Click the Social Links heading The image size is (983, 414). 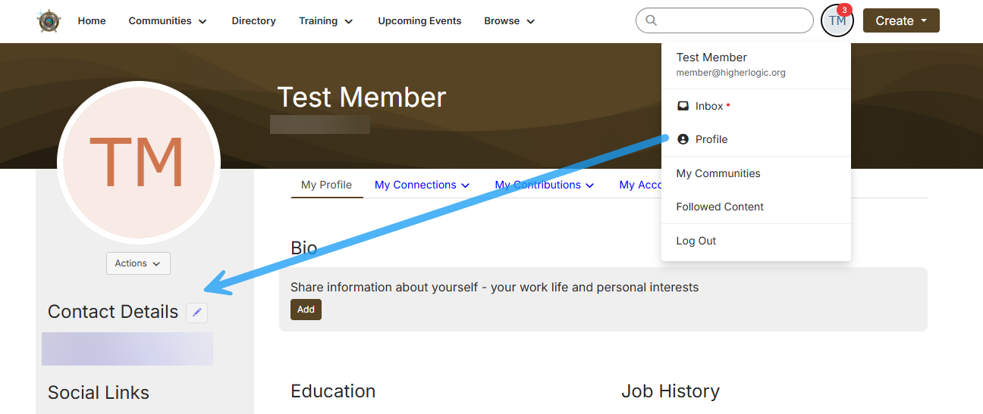click(99, 393)
